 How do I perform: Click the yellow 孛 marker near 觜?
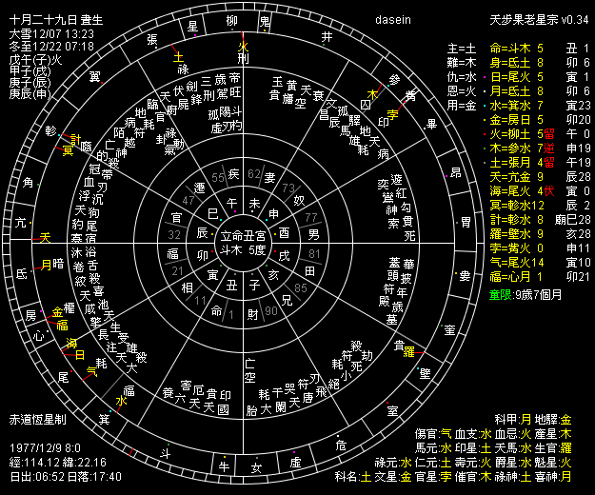tap(392, 113)
